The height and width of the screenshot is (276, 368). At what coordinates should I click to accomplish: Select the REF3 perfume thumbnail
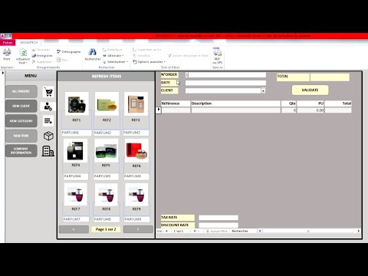pyautogui.click(x=136, y=103)
